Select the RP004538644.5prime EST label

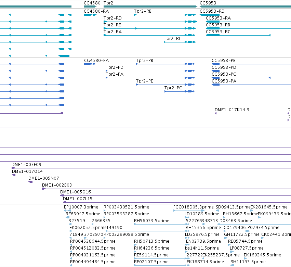tap(93, 241)
